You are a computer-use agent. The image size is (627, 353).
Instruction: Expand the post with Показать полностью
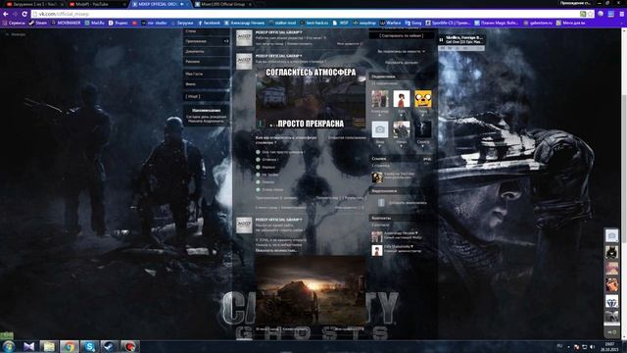(x=276, y=251)
